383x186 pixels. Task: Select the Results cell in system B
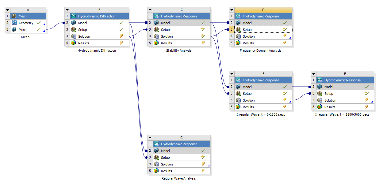99,43
